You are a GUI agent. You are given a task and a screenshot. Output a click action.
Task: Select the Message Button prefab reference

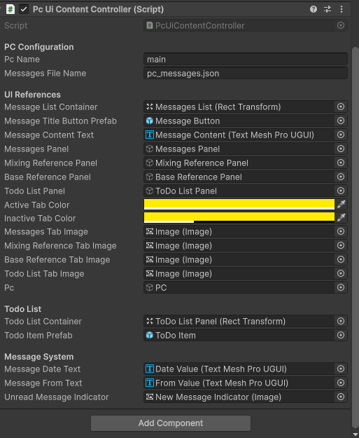[239, 121]
